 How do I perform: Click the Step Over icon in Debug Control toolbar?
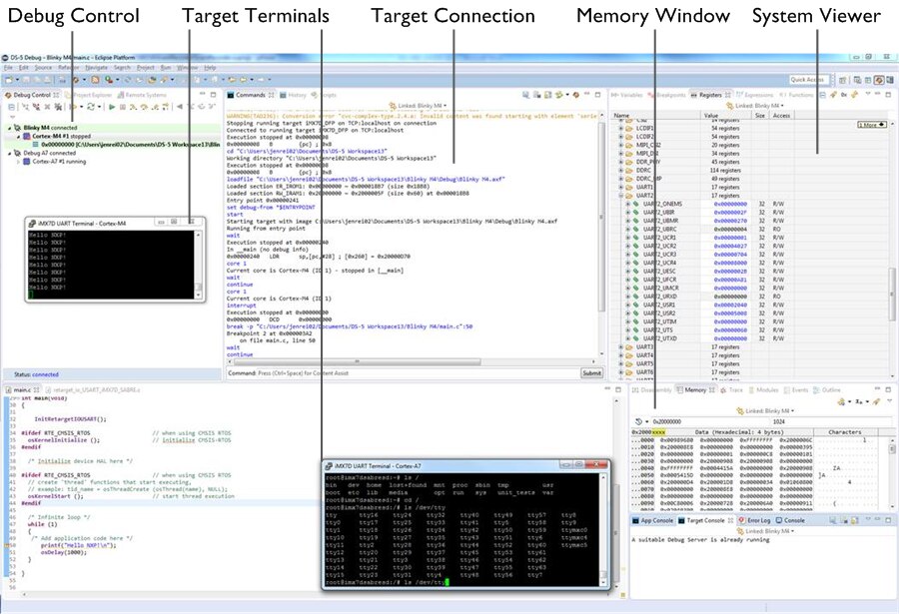click(144, 107)
